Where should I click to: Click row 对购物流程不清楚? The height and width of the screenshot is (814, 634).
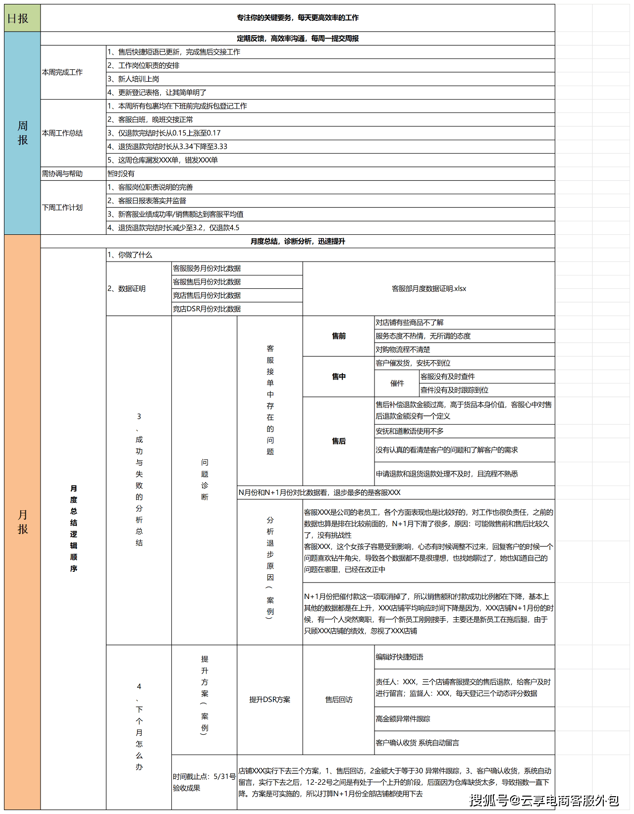[x=465, y=349]
